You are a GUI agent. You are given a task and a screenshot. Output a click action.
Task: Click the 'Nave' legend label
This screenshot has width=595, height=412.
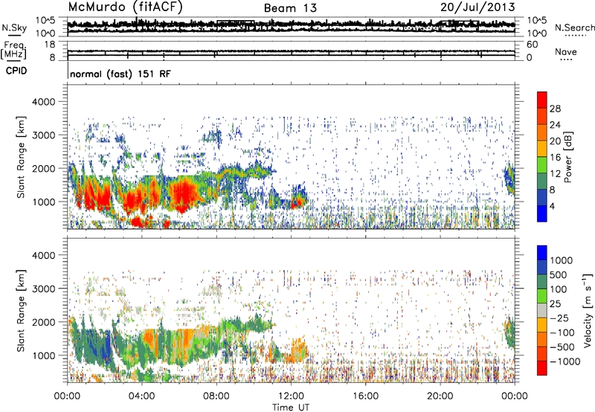(x=566, y=51)
